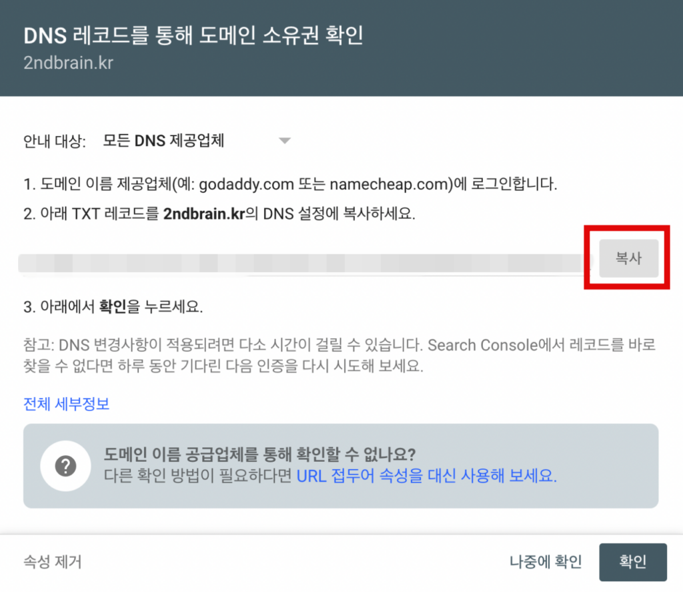This screenshot has width=683, height=592.
Task: Open the 전체 세부정보 link
Action: point(66,404)
